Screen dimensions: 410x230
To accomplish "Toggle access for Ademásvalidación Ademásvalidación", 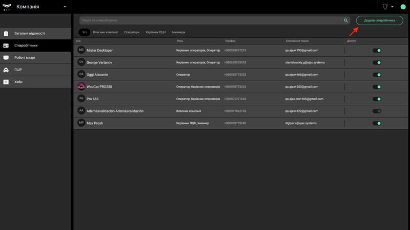I will (377, 111).
